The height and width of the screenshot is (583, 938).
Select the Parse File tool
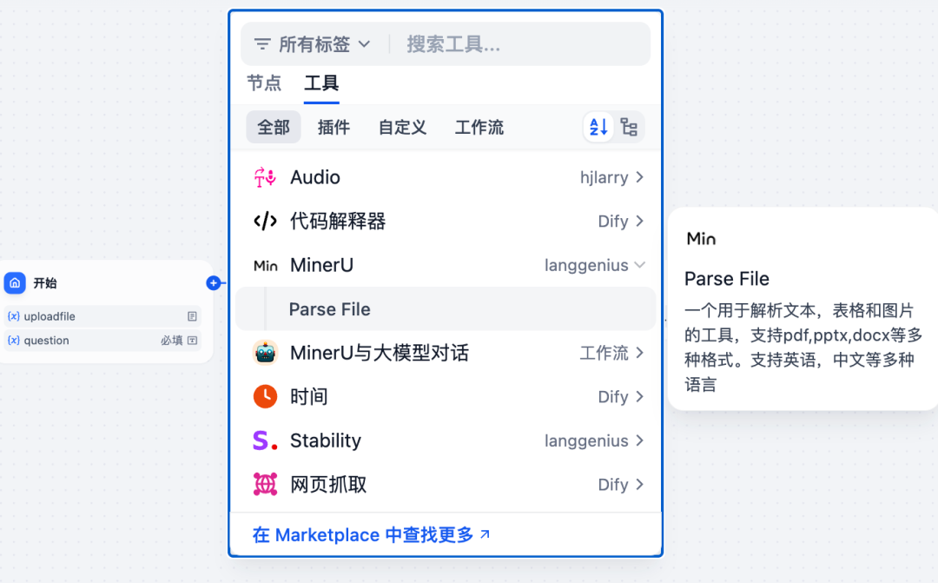[x=328, y=308]
